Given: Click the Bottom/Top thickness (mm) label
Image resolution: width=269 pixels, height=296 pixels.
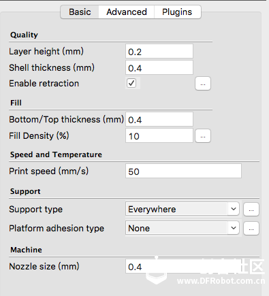Looking at the screenshot, I should tap(67, 119).
